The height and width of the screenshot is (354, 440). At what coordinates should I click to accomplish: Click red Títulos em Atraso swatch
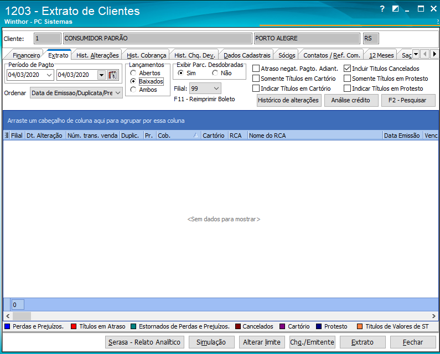click(74, 326)
